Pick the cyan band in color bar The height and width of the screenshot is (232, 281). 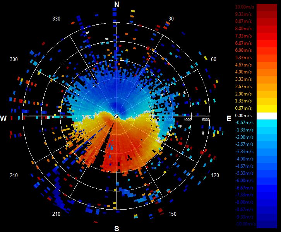(267, 123)
